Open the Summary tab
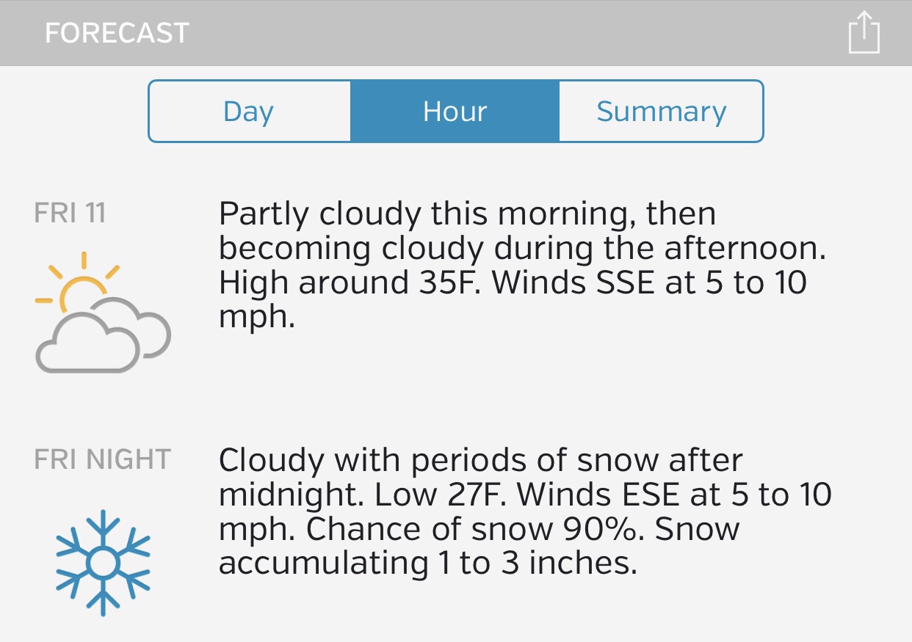This screenshot has width=912, height=642. (661, 112)
